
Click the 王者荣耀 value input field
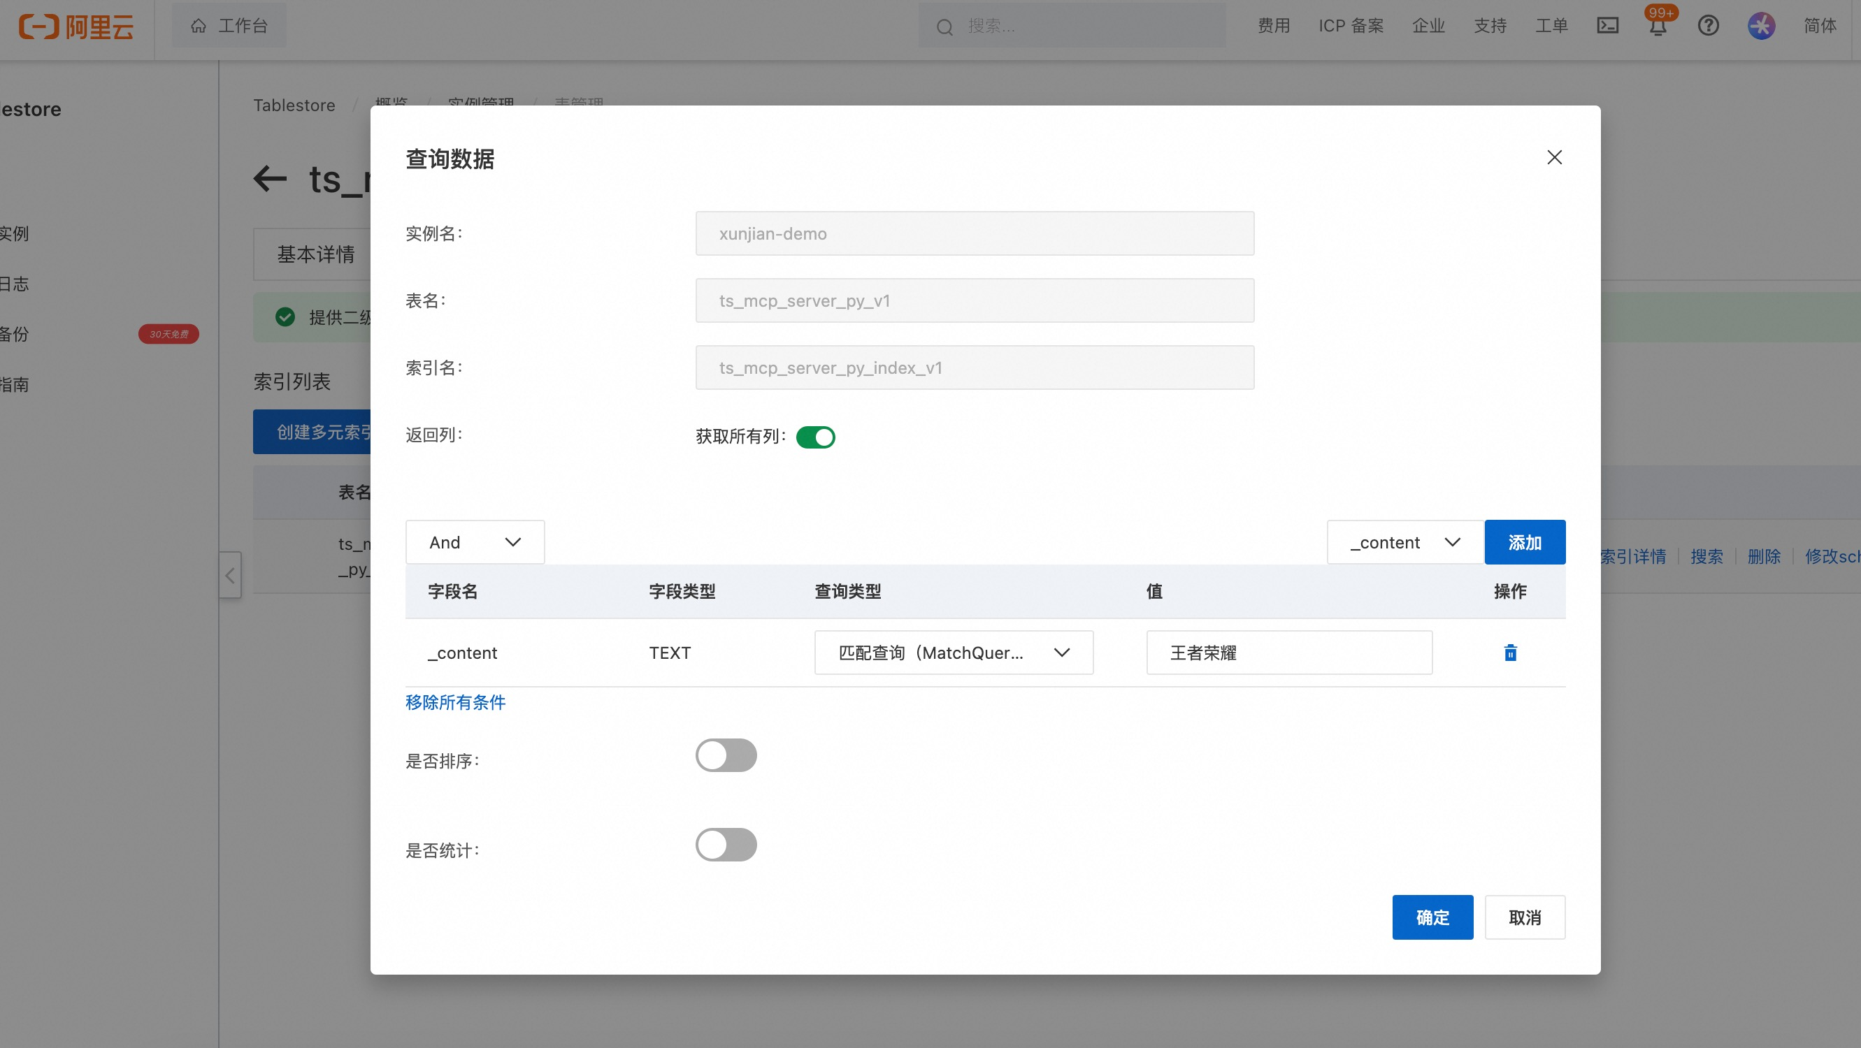tap(1289, 653)
